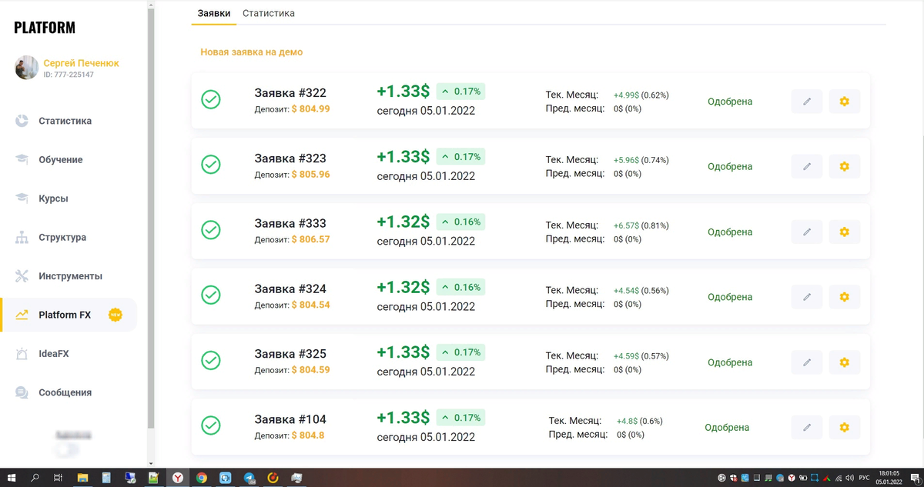Viewport: 924px width, 487px height.
Task: Edit Заявка #322 with the pencil icon
Action: 806,101
